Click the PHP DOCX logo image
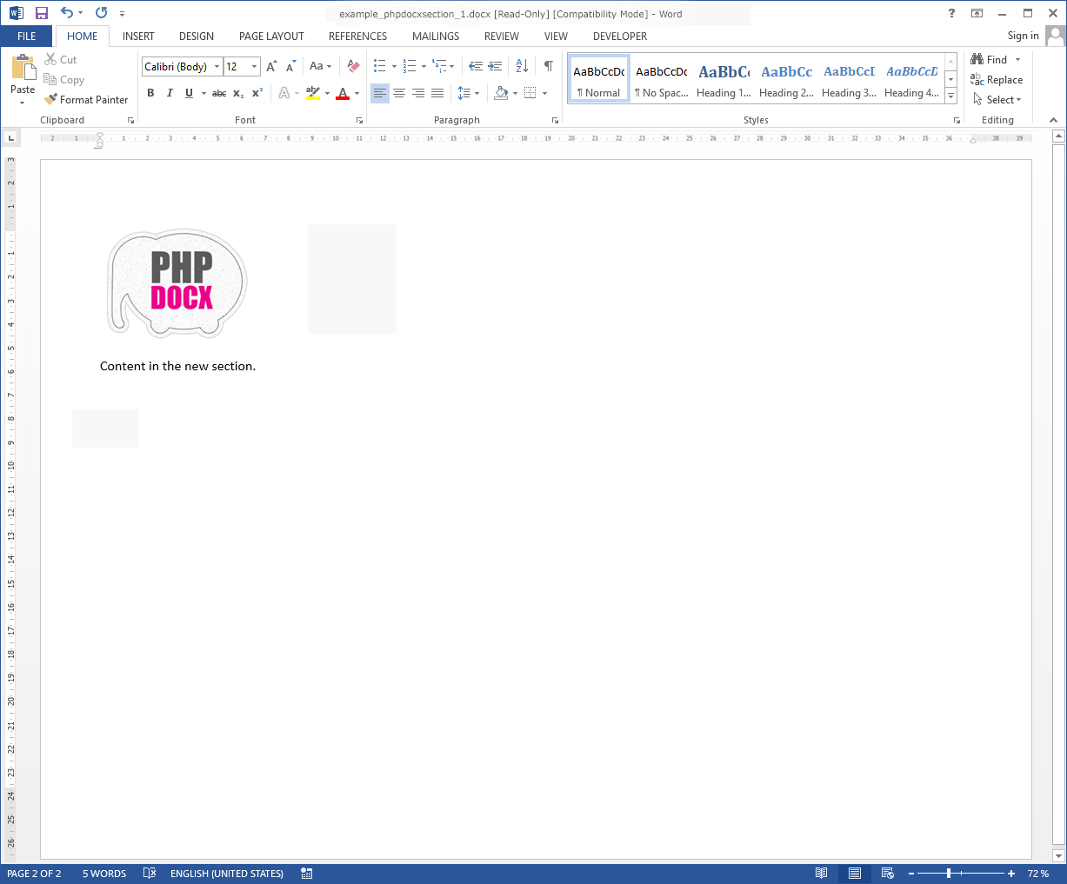 [177, 283]
